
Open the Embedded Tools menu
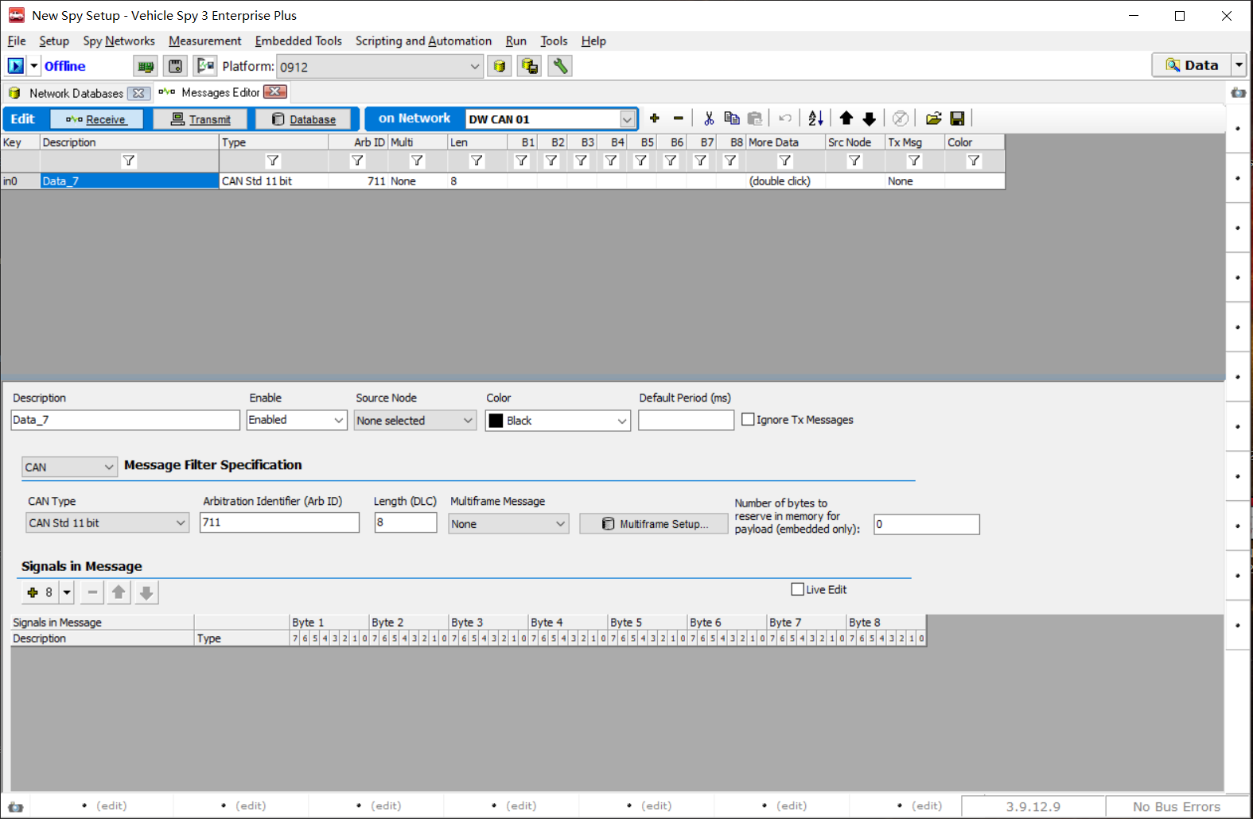[x=298, y=41]
